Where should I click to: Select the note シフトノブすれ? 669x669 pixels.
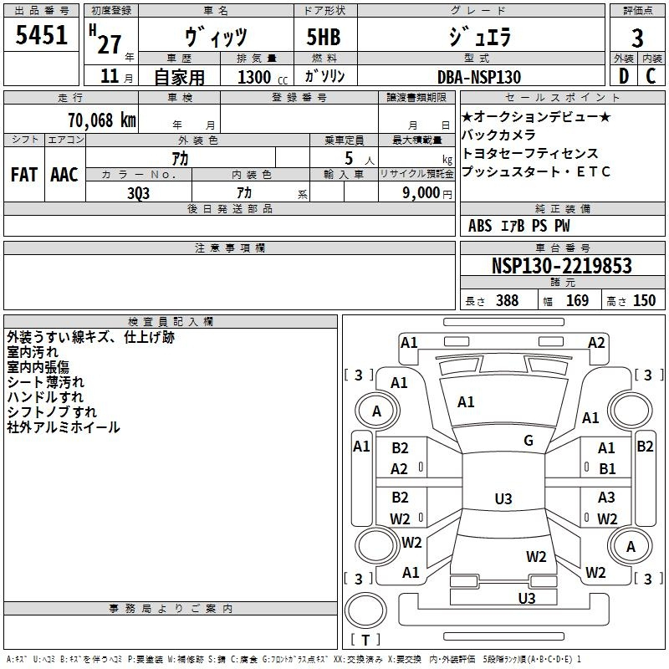pos(52,411)
